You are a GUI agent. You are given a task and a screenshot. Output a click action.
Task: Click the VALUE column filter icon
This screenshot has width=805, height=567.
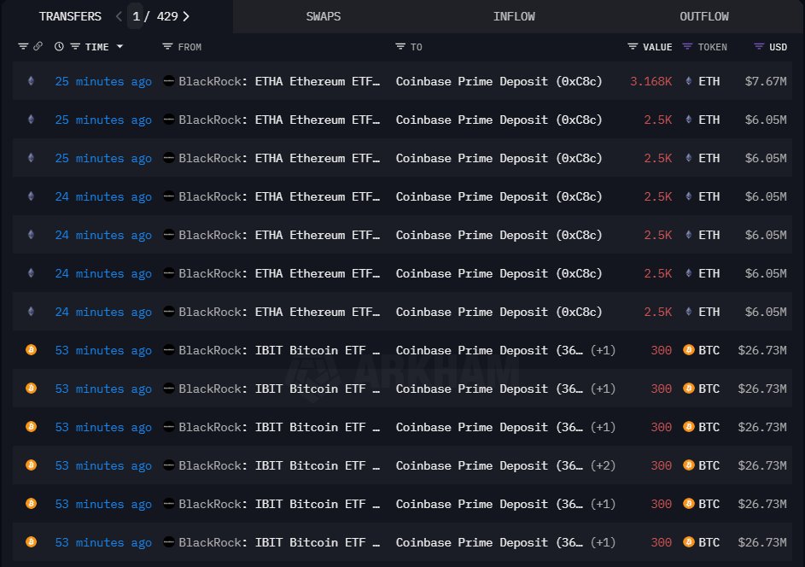point(633,47)
